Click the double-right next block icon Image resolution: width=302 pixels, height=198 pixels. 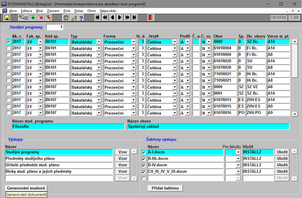[127, 18]
